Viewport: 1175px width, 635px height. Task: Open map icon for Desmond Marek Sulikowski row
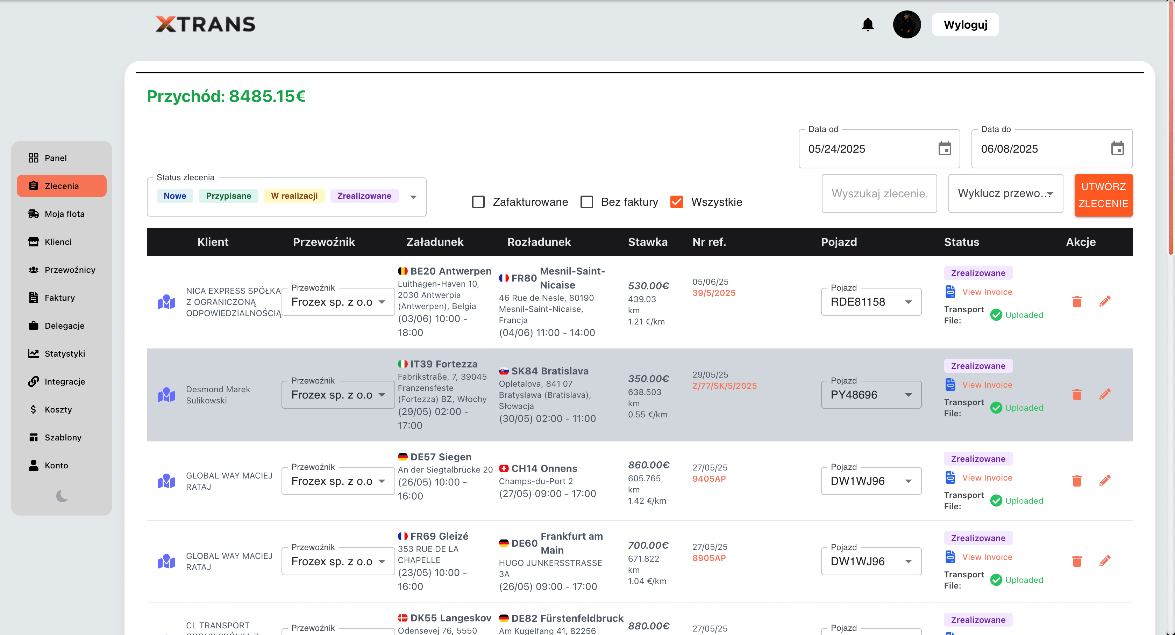[166, 395]
